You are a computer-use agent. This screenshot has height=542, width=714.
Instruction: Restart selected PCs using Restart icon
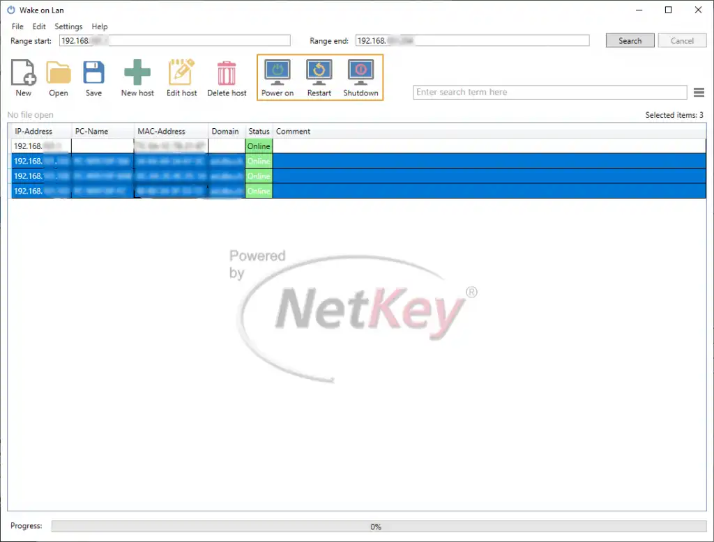[319, 72]
